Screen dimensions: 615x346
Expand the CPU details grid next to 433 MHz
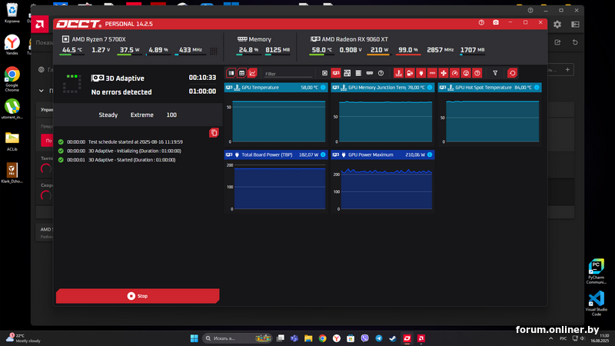(x=213, y=51)
